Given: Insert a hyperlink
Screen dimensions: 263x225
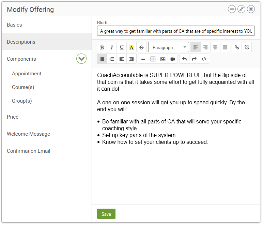Looking at the screenshot, I should [237, 47].
